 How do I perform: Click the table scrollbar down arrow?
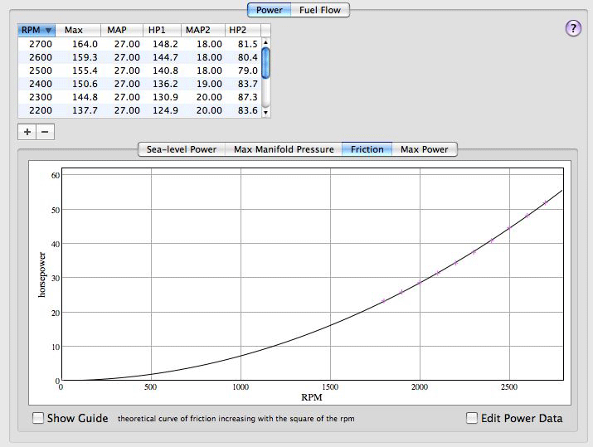[x=266, y=112]
